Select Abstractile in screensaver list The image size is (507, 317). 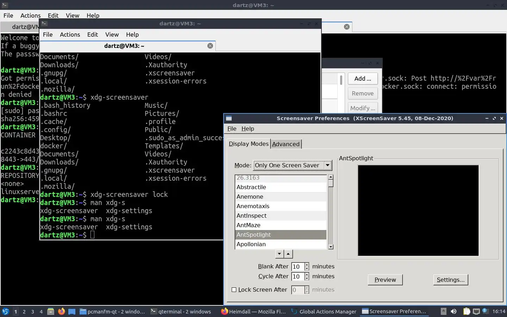pyautogui.click(x=281, y=187)
